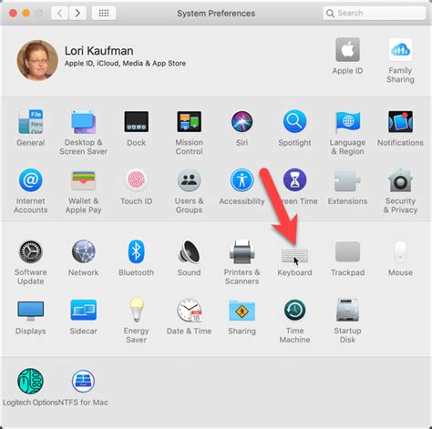The width and height of the screenshot is (432, 429).
Task: Open Accessibility preferences
Action: [x=242, y=180]
